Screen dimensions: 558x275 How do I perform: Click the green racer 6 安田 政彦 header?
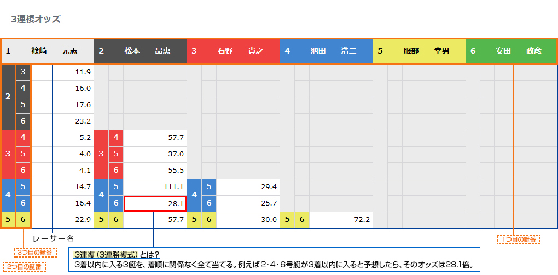tap(511, 51)
